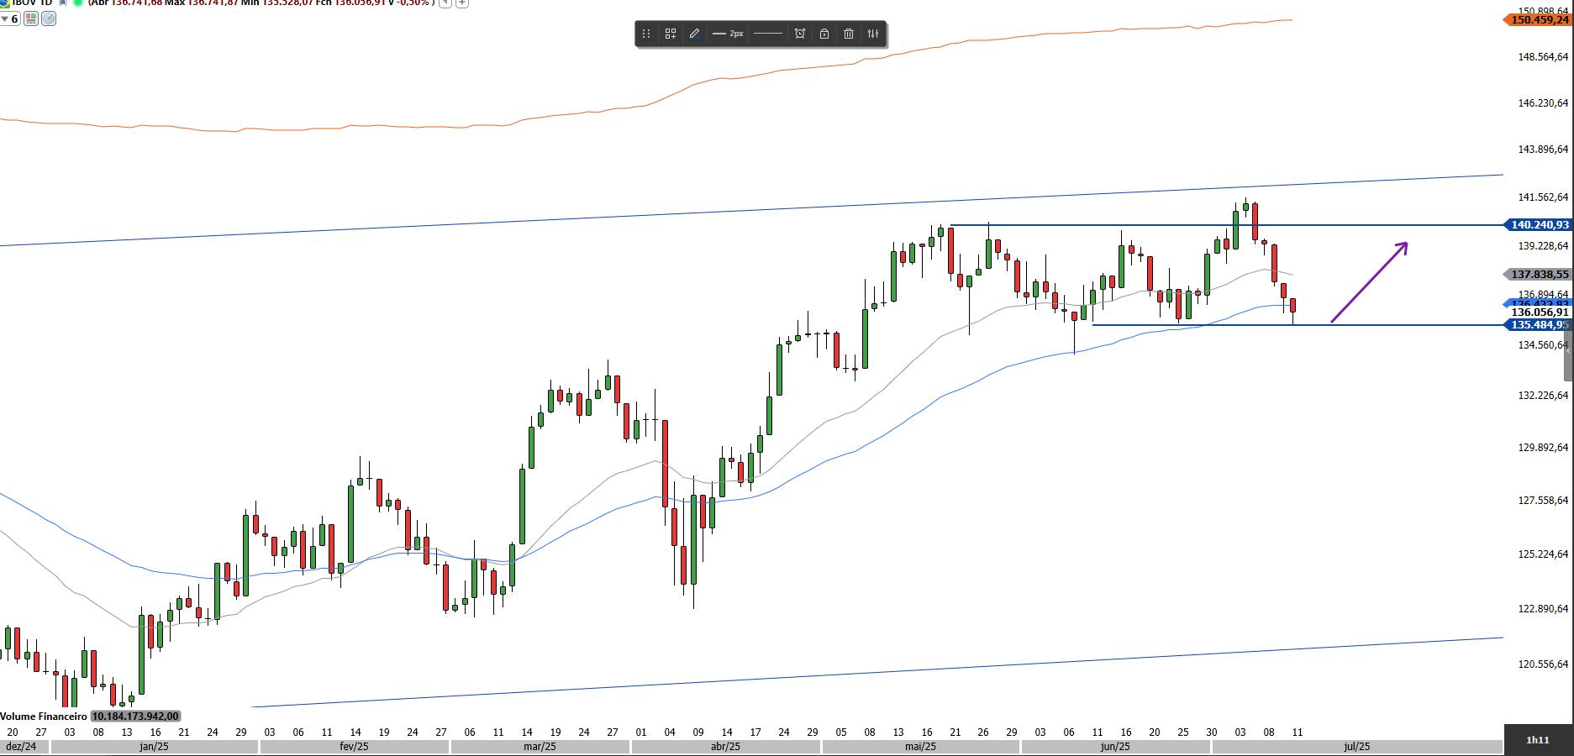
Task: Click the round radar icon beside layout icon
Action: (49, 18)
